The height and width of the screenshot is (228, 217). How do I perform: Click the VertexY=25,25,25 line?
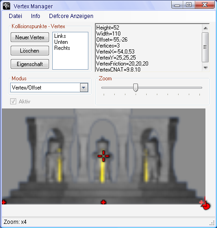pos(116,58)
